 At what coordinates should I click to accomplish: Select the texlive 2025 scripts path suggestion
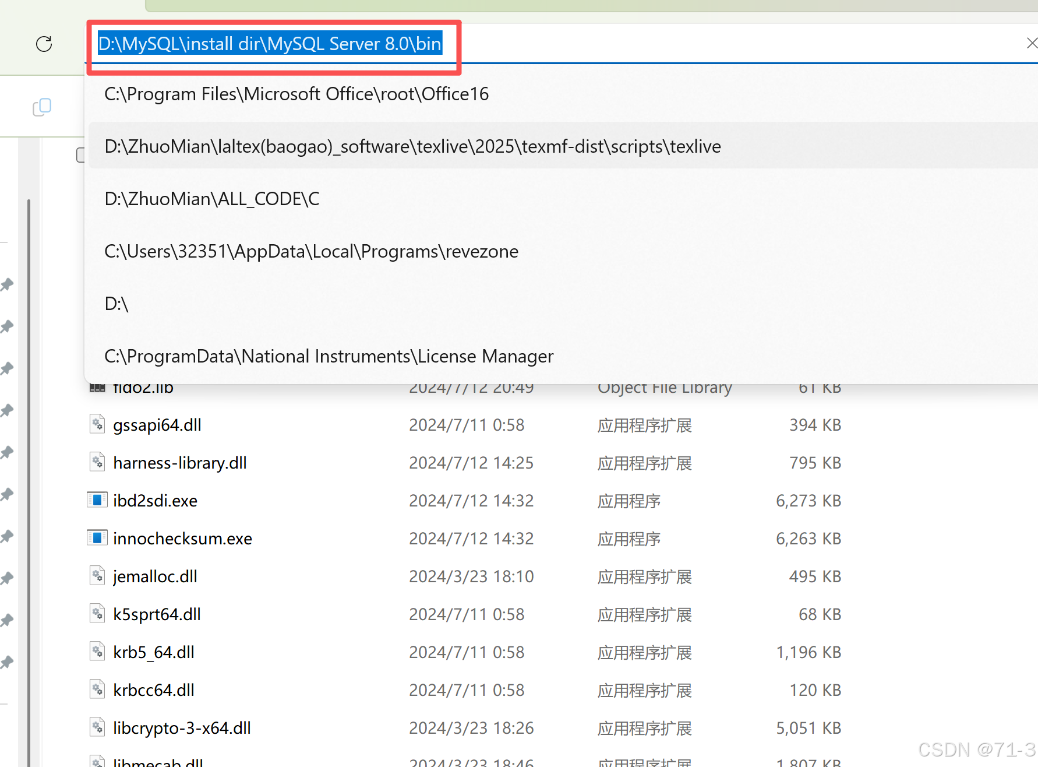[563, 146]
